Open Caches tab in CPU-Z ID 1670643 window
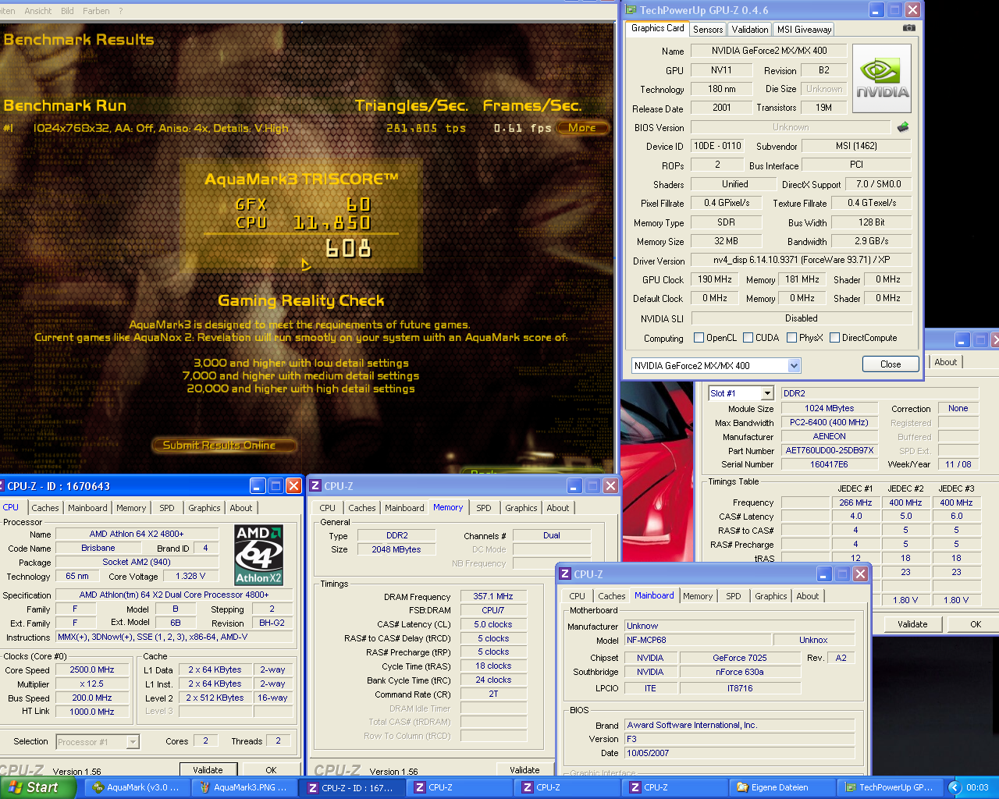The image size is (999, 799). 45,508
